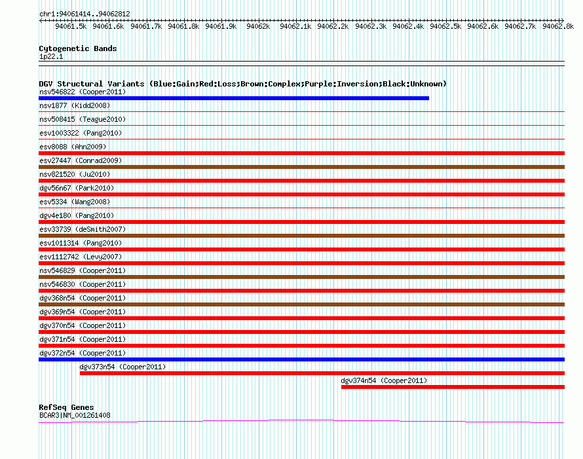Select dgv371n54 (Cooper2011) label
Image resolution: width=583 pixels, height=459 pixels.
[x=83, y=339]
